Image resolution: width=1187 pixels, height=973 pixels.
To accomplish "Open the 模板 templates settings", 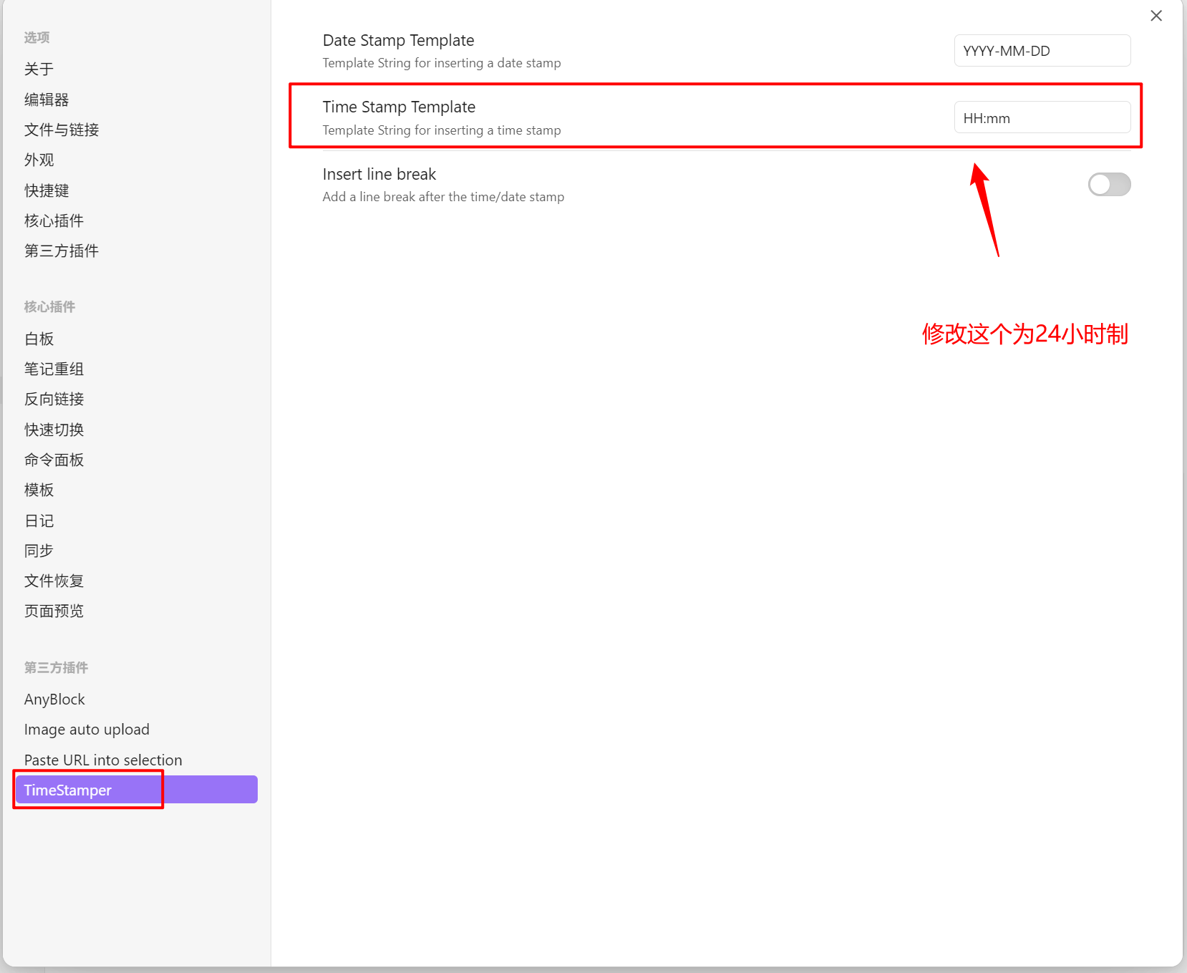I will 39,490.
